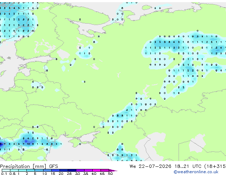The width and height of the screenshot is (226, 175).
Task: Click the '18..21 UTC' forecast time text
Action: 188,166
